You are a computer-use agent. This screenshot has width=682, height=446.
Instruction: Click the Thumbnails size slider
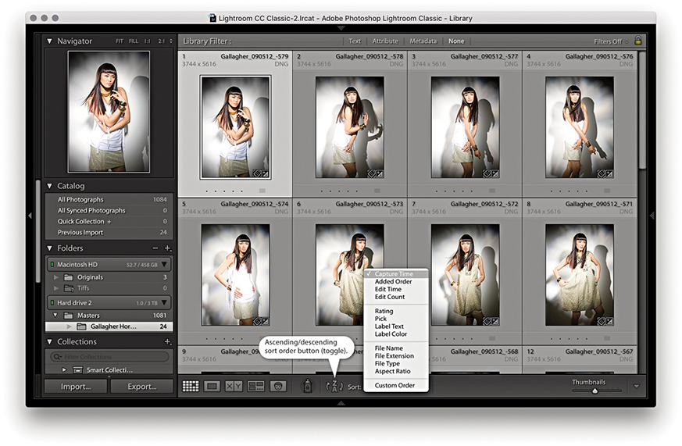pyautogui.click(x=595, y=391)
